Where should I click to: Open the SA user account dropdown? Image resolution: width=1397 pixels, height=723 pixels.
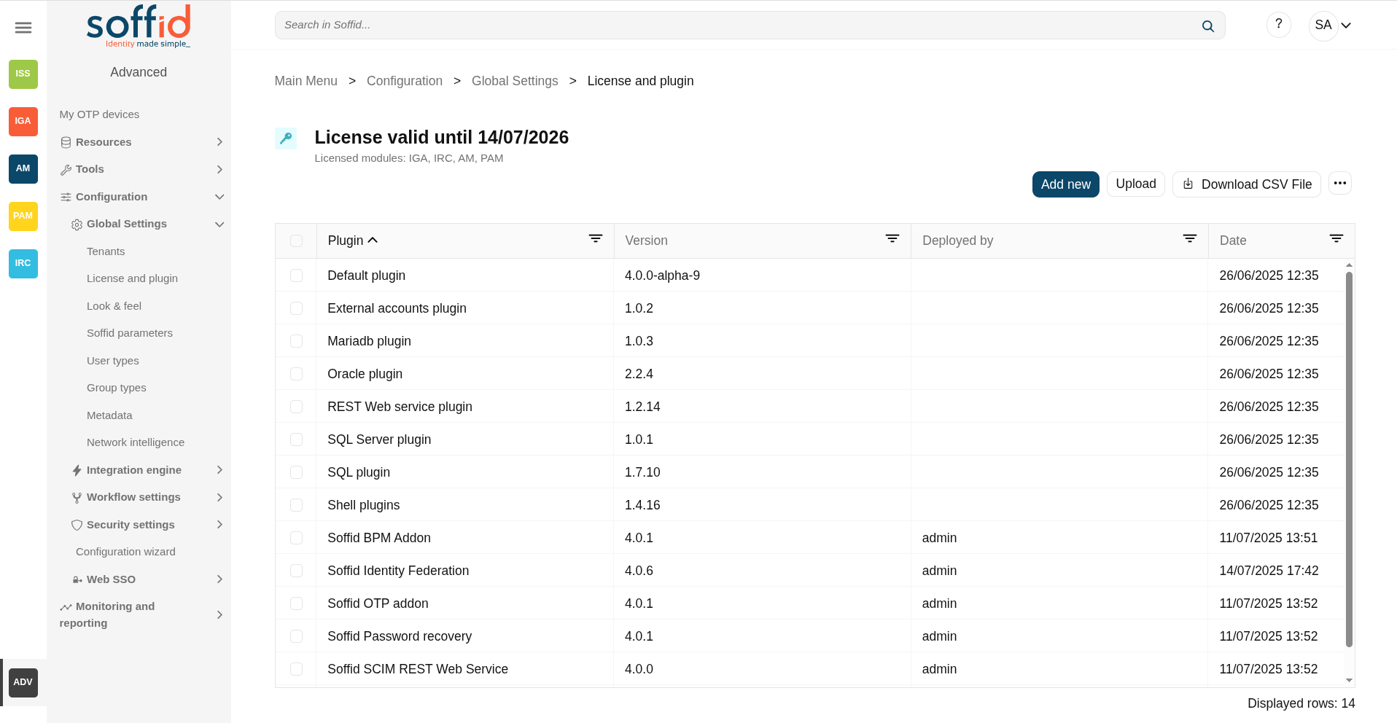click(x=1332, y=26)
